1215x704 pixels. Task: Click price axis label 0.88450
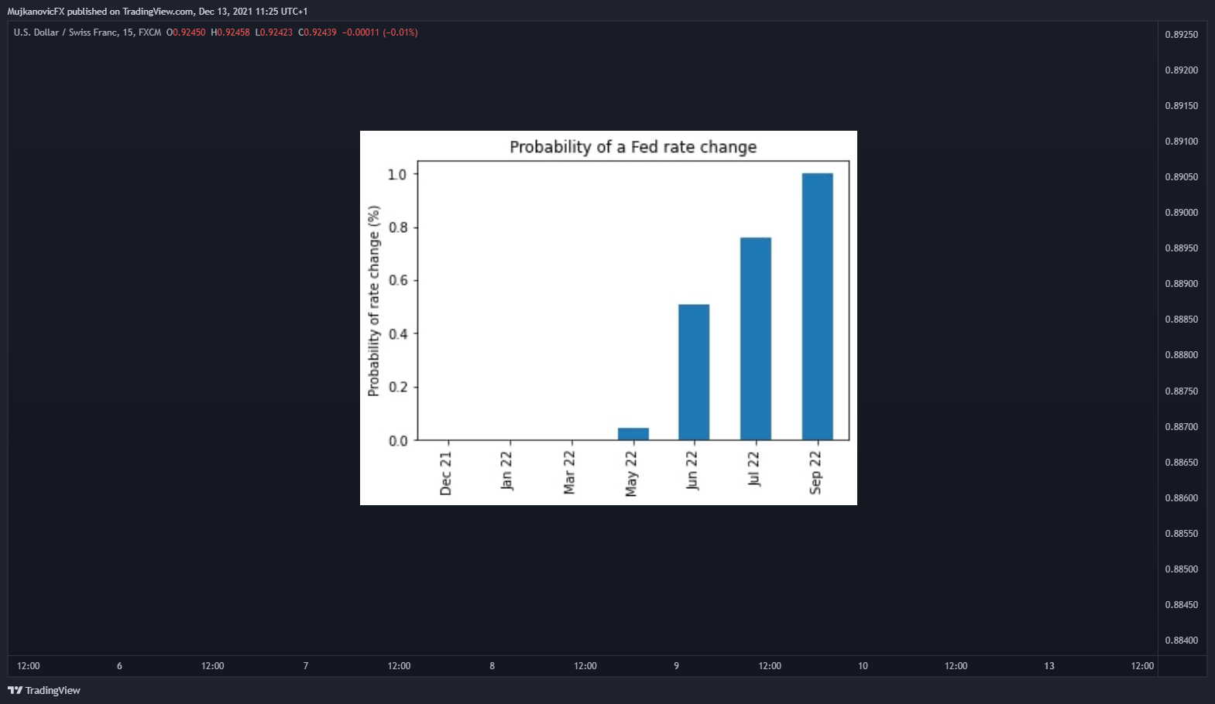point(1181,605)
